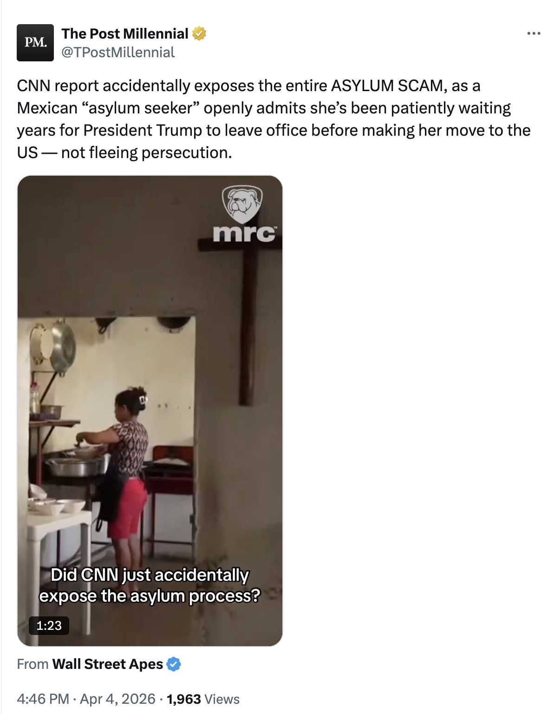Viewport: 548px width, 714px height.
Task: Click the gold verified badge
Action: 199,33
